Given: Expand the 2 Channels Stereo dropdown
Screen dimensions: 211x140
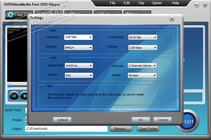Looking at the screenshot, I should (x=142, y=66).
